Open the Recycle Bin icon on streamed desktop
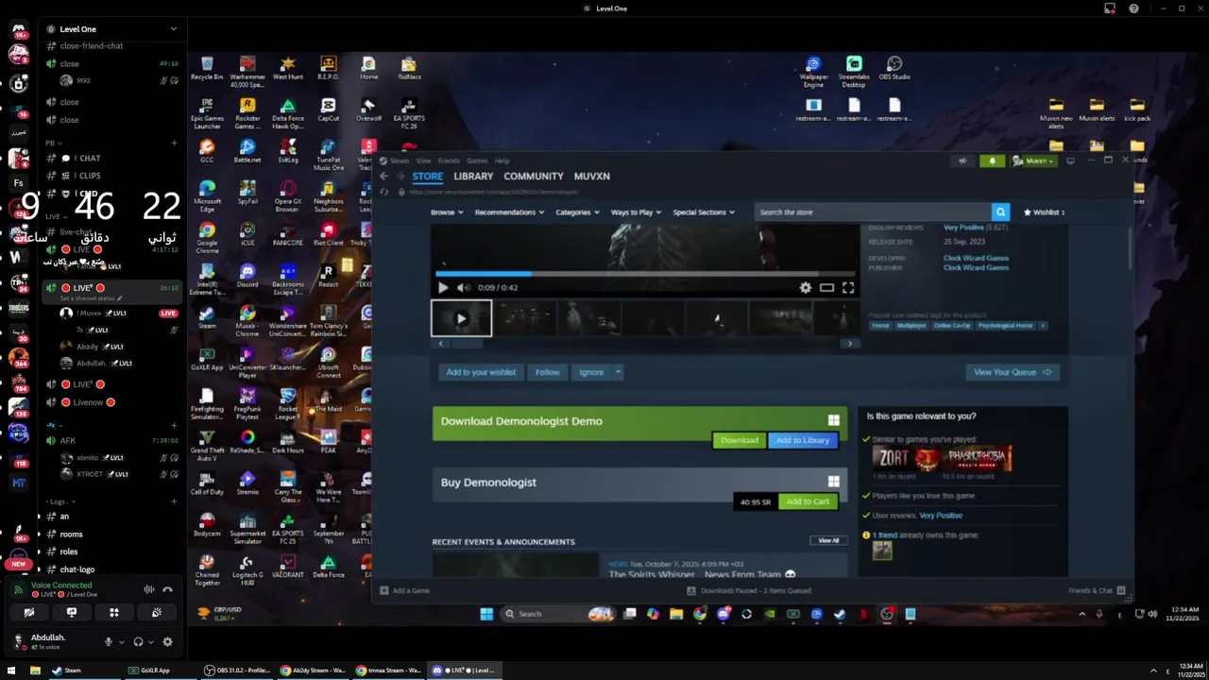This screenshot has height=680, width=1209. click(x=207, y=69)
